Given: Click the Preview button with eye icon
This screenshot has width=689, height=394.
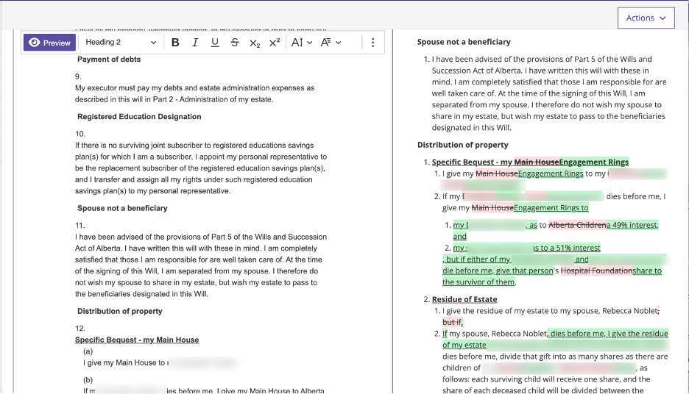Looking at the screenshot, I should point(49,43).
